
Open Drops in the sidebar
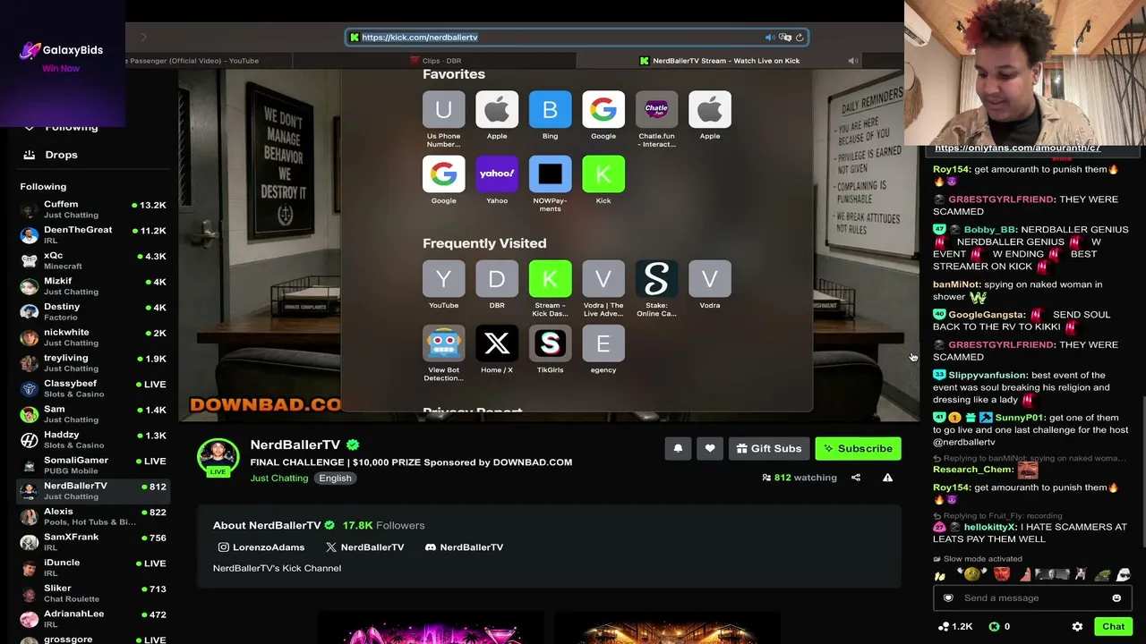click(x=61, y=155)
